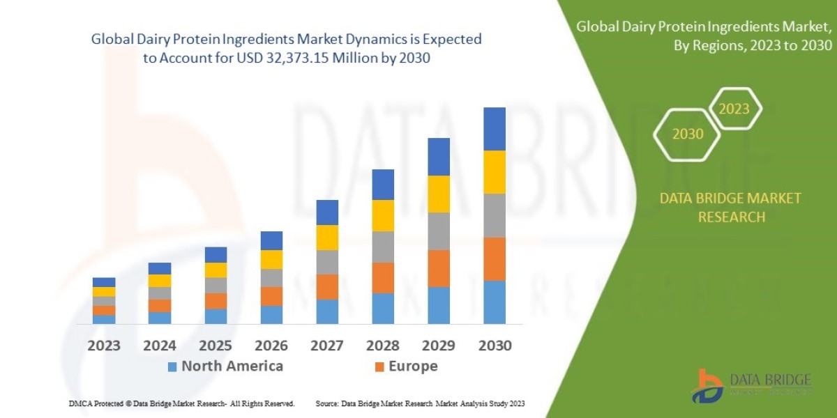The height and width of the screenshot is (418, 837).
Task: Click the 2023 hexagon badge
Action: pyautogui.click(x=735, y=108)
